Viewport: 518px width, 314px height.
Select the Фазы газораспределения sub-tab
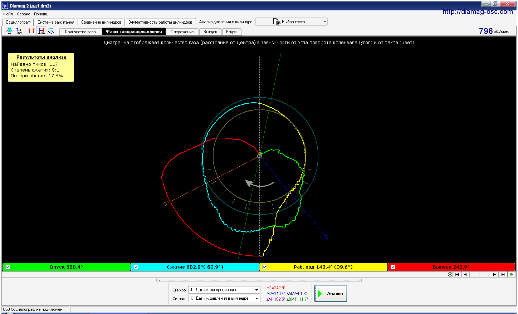[134, 31]
